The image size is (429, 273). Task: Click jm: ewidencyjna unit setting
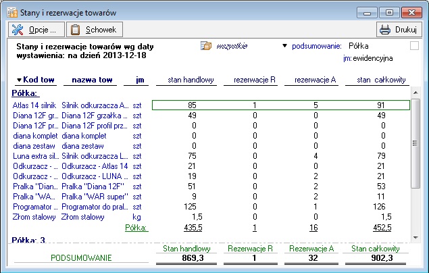[368, 58]
